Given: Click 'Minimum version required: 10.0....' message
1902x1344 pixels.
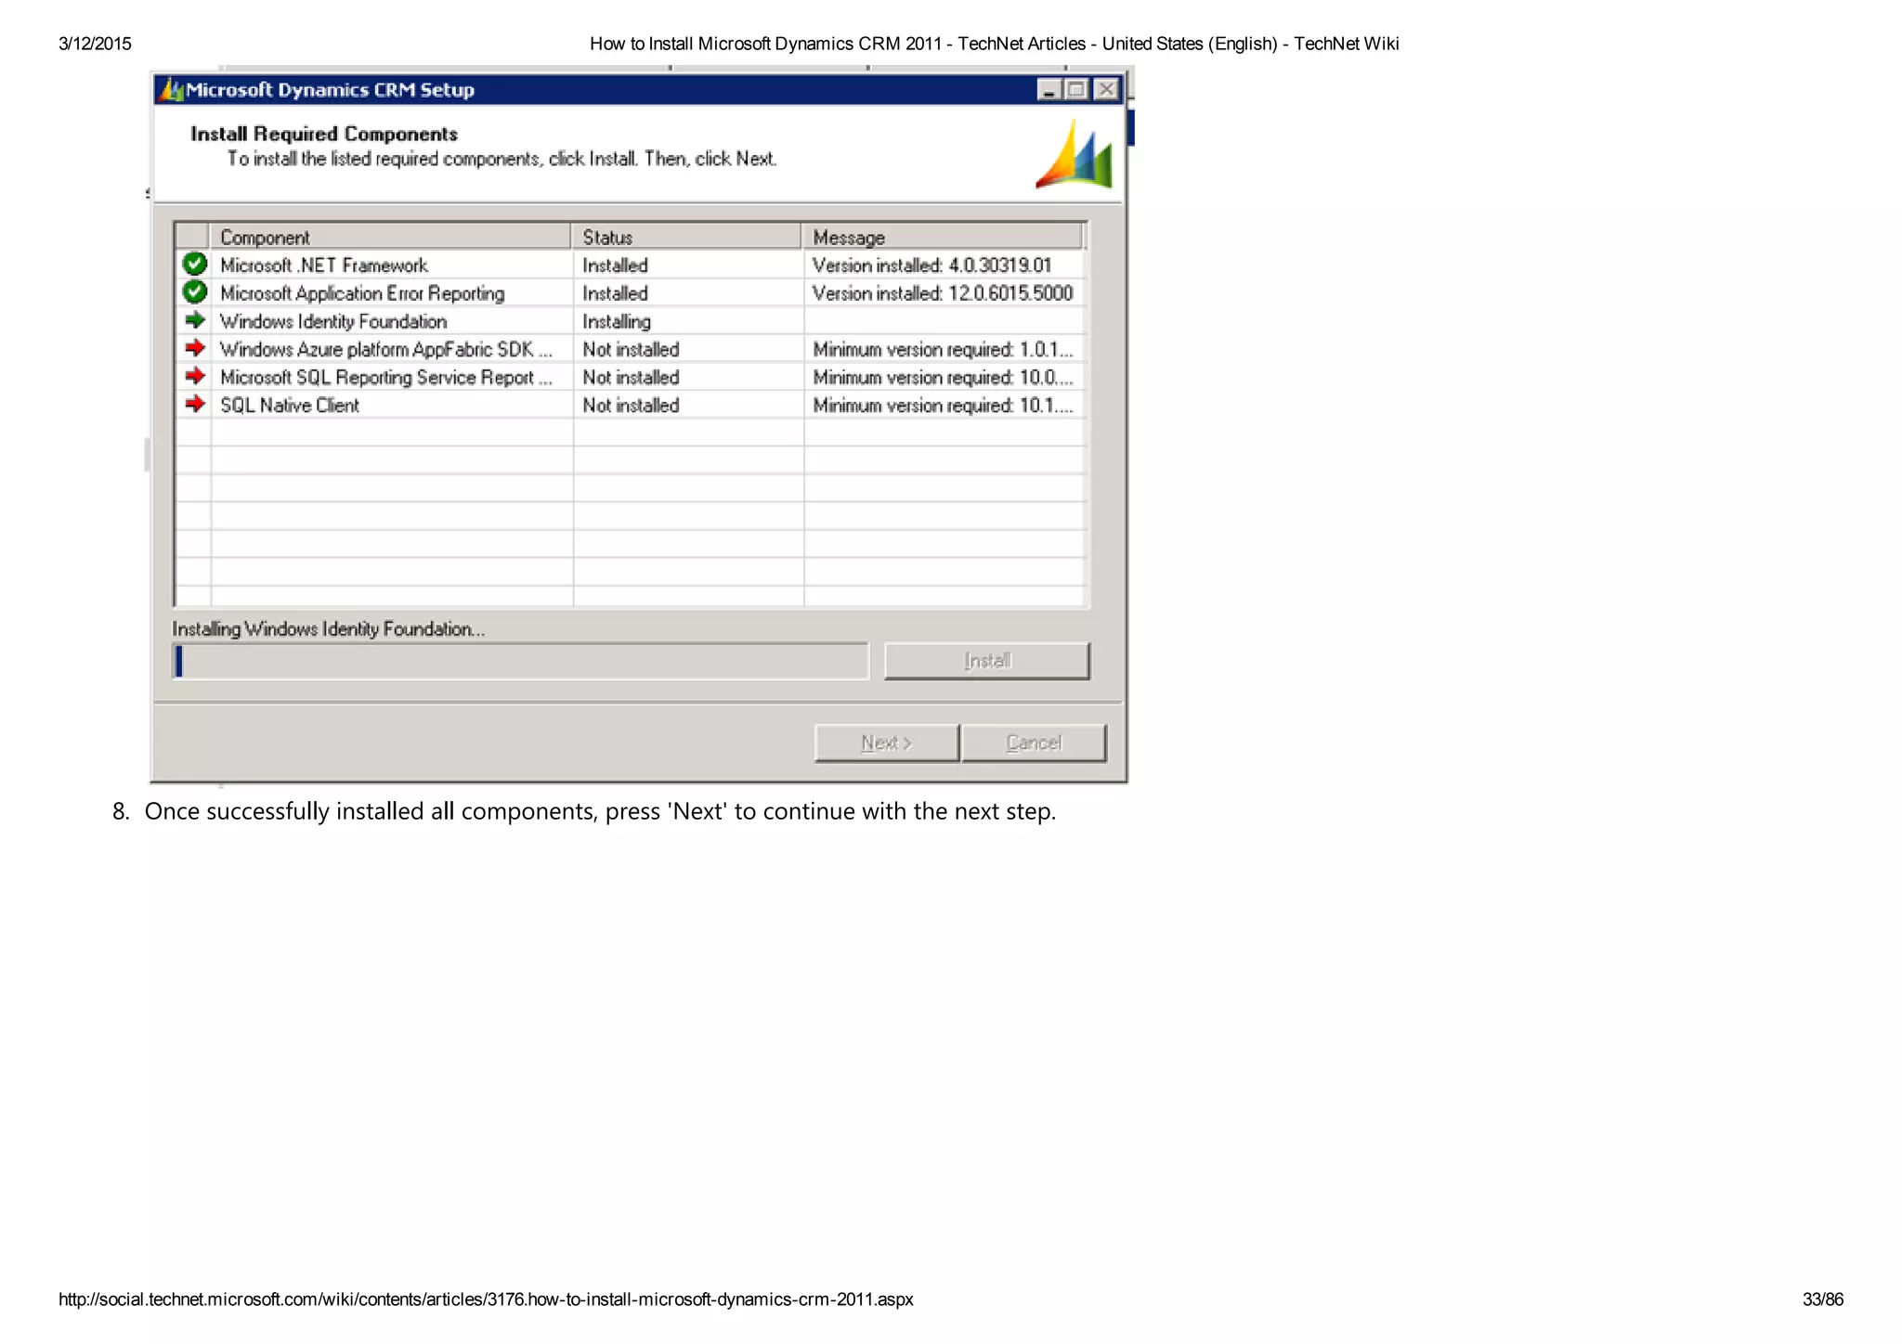Looking at the screenshot, I should pyautogui.click(x=943, y=377).
